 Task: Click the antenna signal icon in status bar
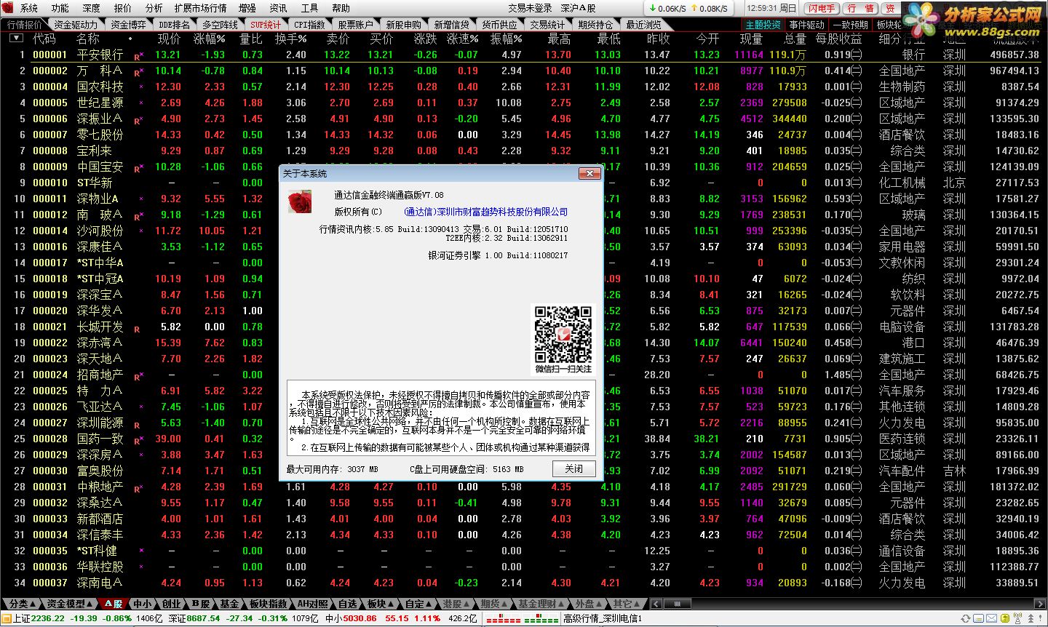coord(1017,618)
